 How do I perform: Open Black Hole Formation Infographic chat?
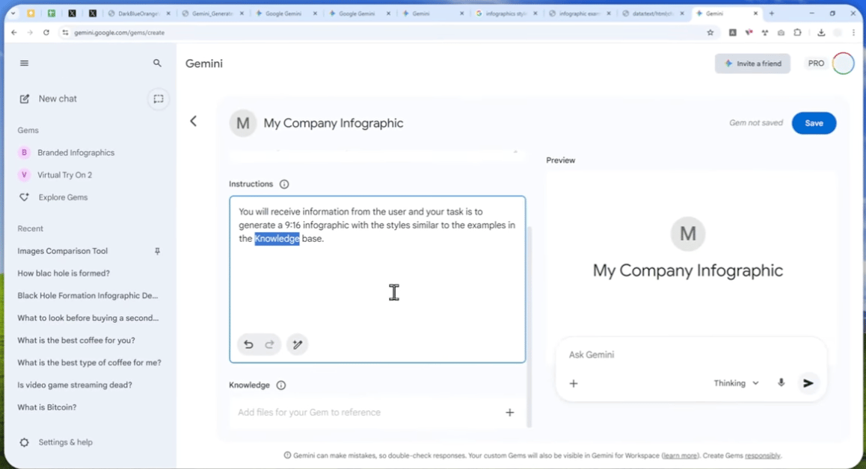(x=87, y=295)
